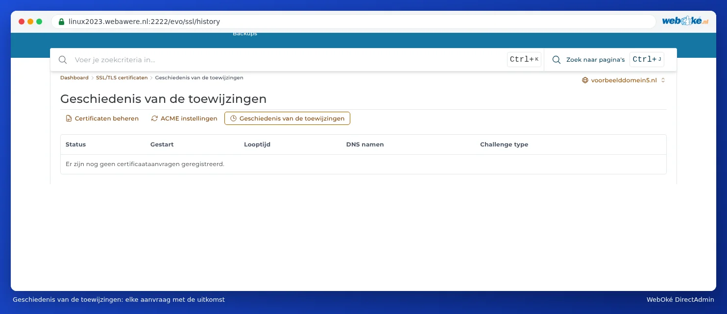Click the yellow minimize window button
727x314 pixels.
30,22
